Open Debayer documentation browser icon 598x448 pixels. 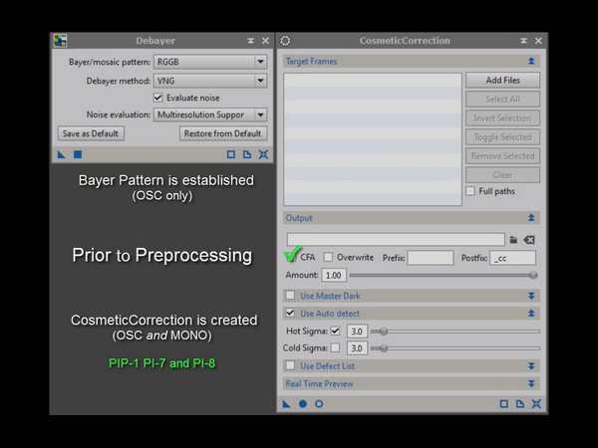[247, 154]
